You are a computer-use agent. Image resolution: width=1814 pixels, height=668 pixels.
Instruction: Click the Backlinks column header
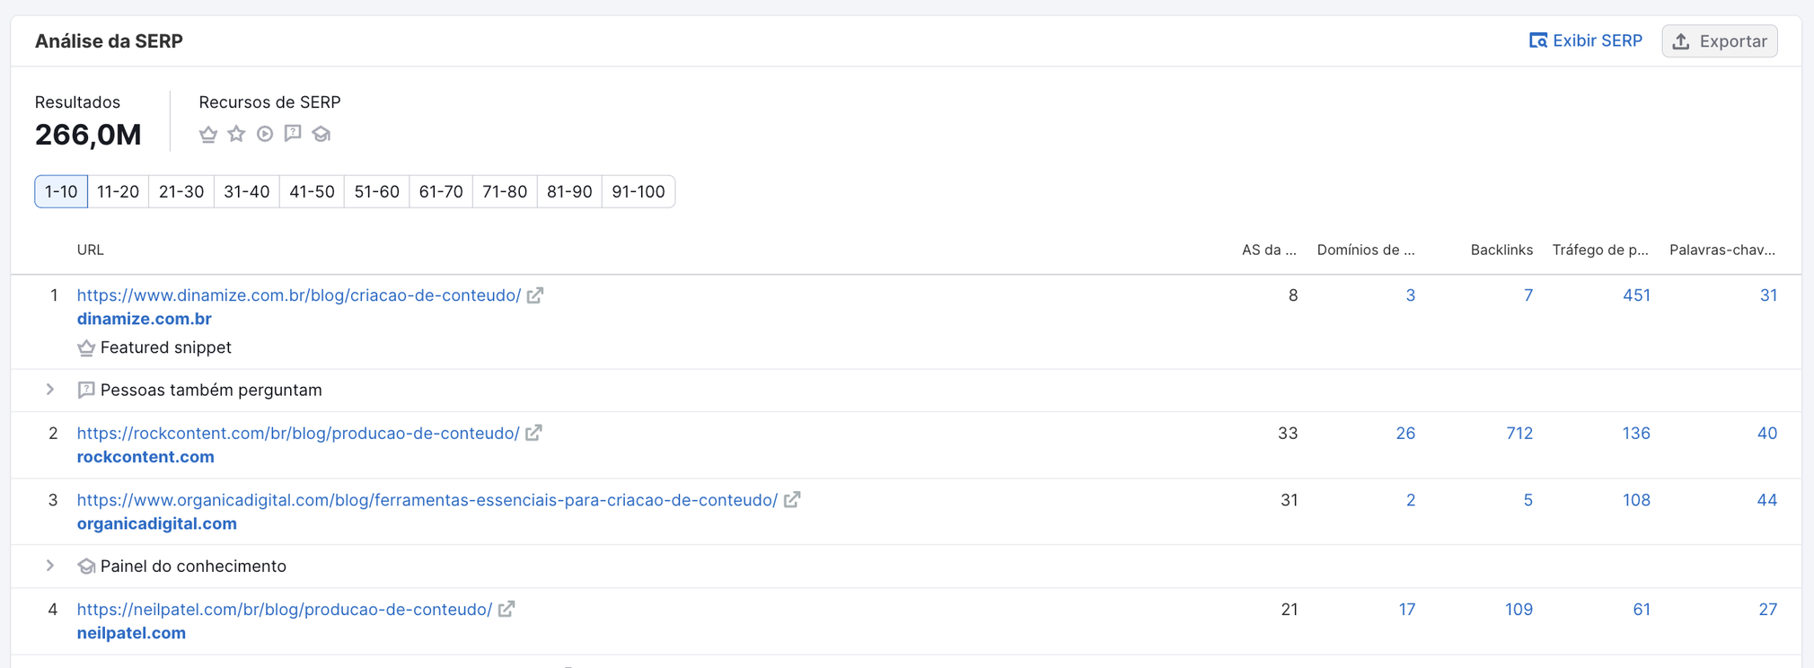pyautogui.click(x=1501, y=250)
